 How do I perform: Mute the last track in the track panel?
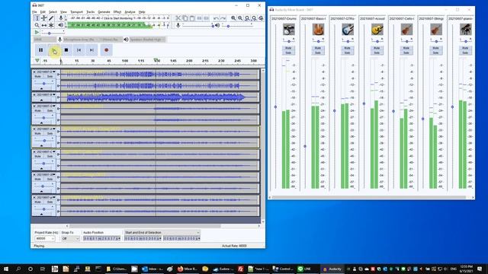(38, 202)
